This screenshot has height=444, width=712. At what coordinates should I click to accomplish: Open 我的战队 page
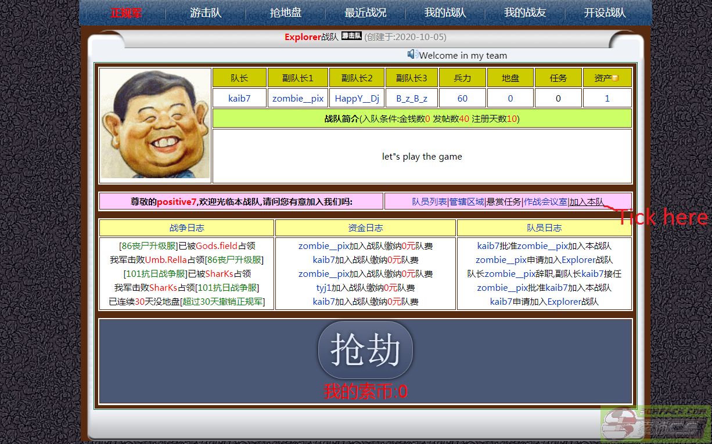(445, 13)
